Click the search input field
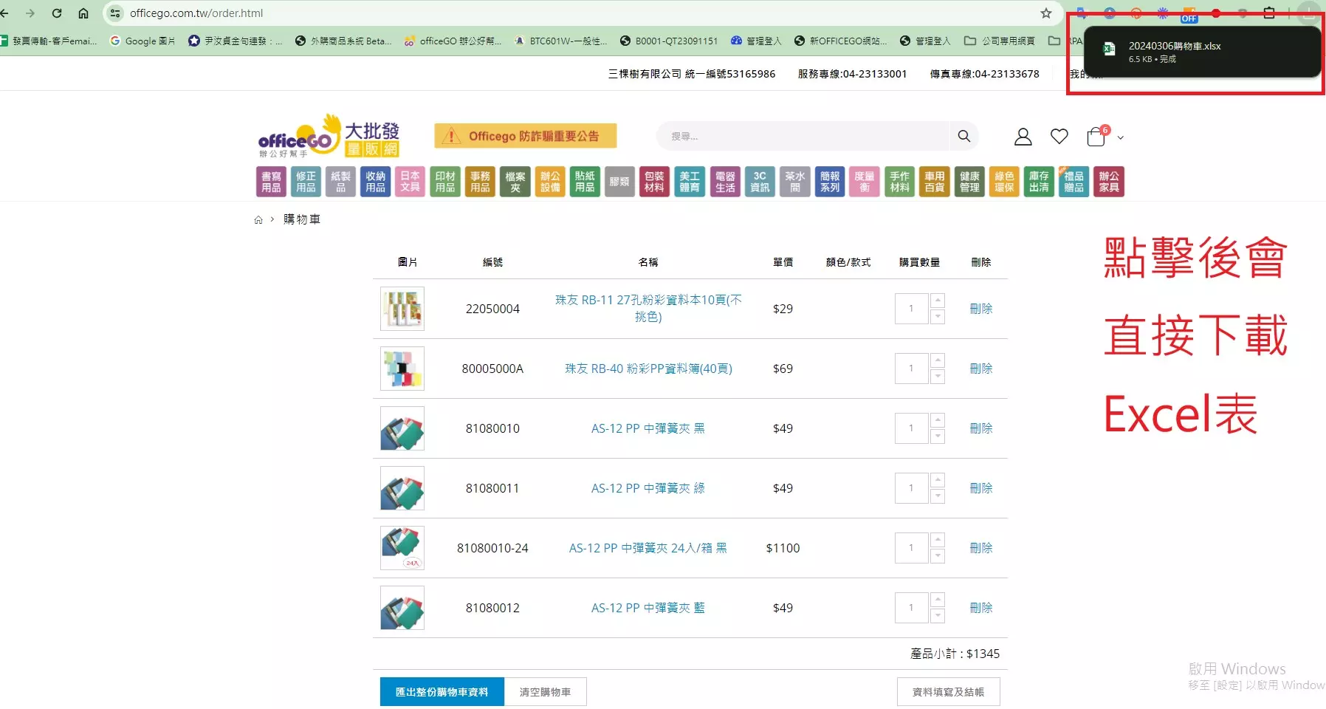 coord(803,136)
